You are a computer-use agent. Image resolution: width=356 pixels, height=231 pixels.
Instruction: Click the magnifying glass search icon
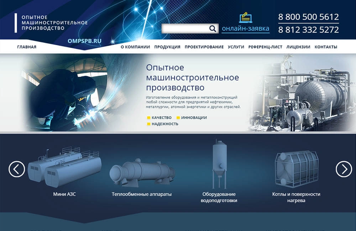click(x=213, y=29)
